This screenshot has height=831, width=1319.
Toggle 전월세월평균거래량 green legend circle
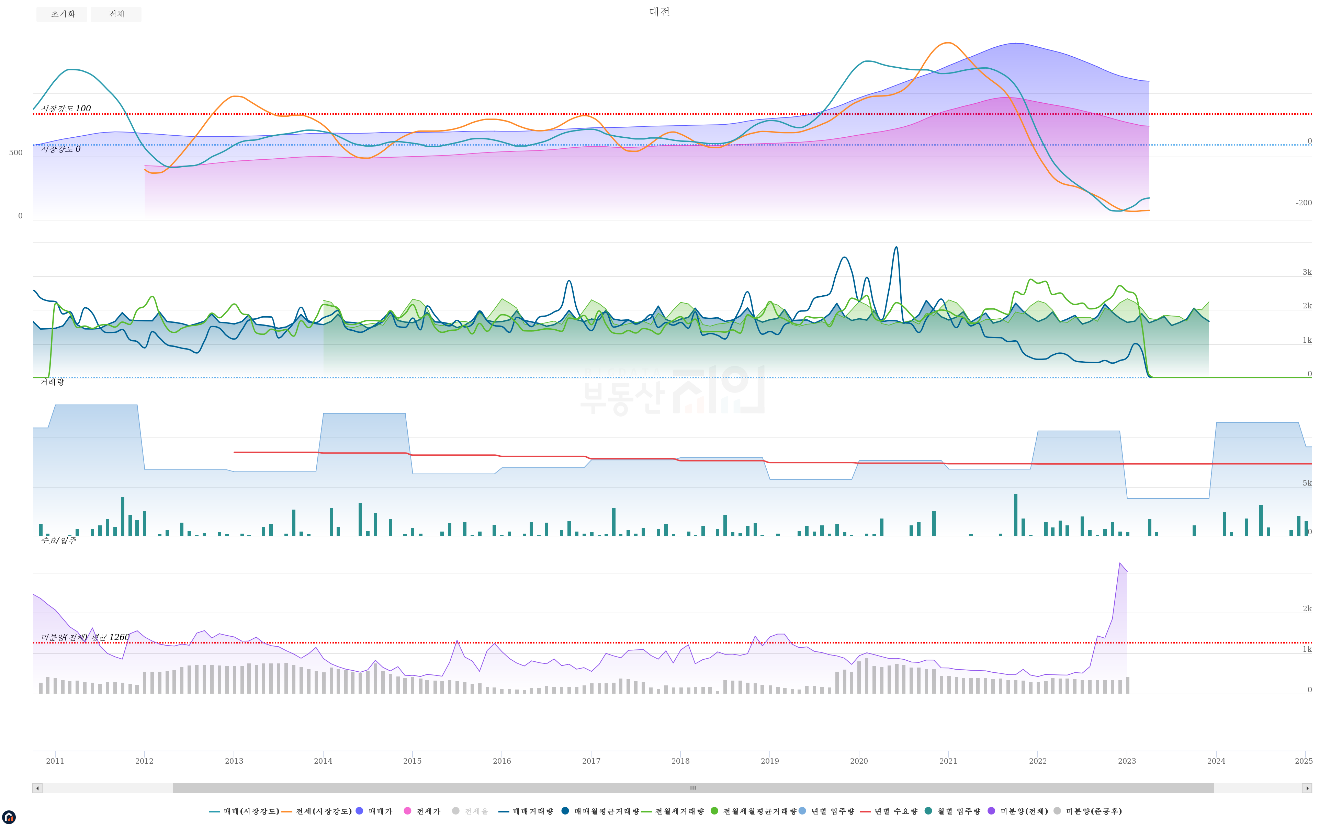click(714, 811)
